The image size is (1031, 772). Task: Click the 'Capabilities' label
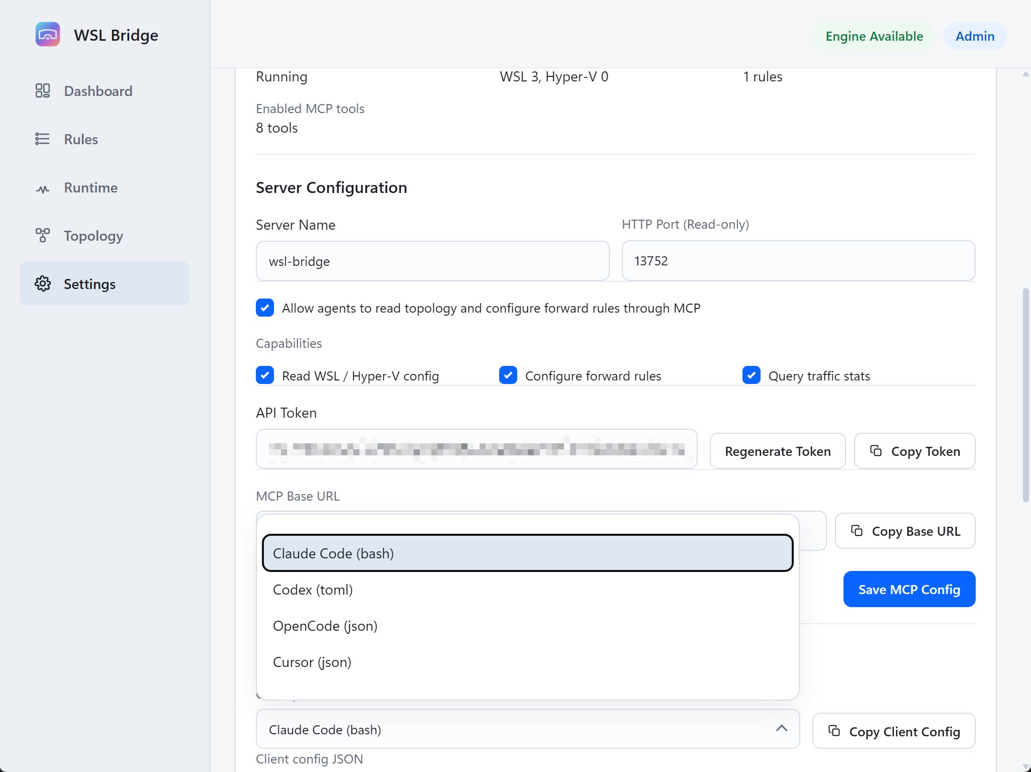click(289, 343)
